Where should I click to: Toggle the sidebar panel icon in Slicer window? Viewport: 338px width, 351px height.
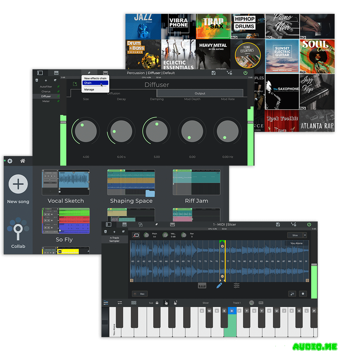pyautogui.click(x=108, y=224)
